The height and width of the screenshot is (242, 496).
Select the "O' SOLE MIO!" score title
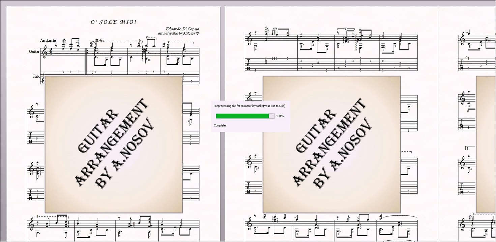[114, 22]
